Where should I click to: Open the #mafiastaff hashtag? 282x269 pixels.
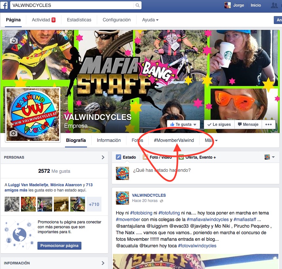245,219
